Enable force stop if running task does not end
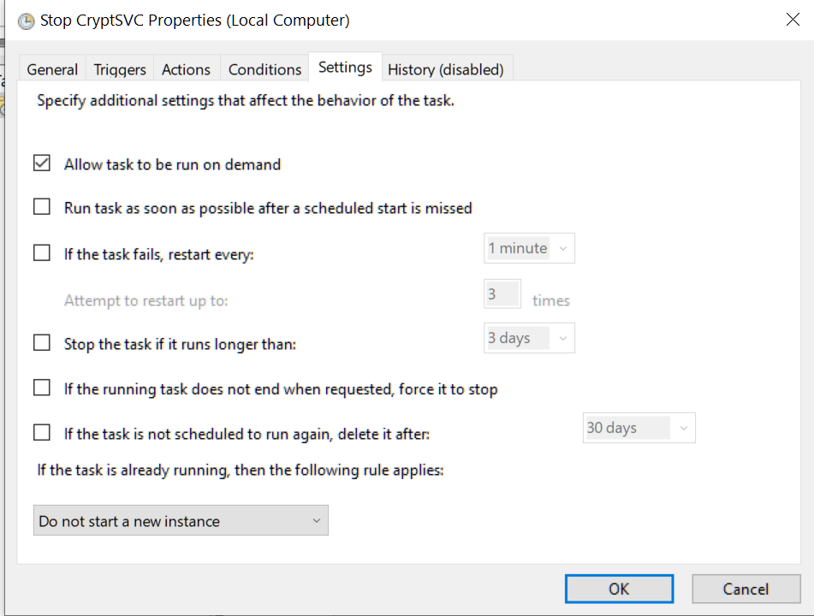 coord(42,388)
